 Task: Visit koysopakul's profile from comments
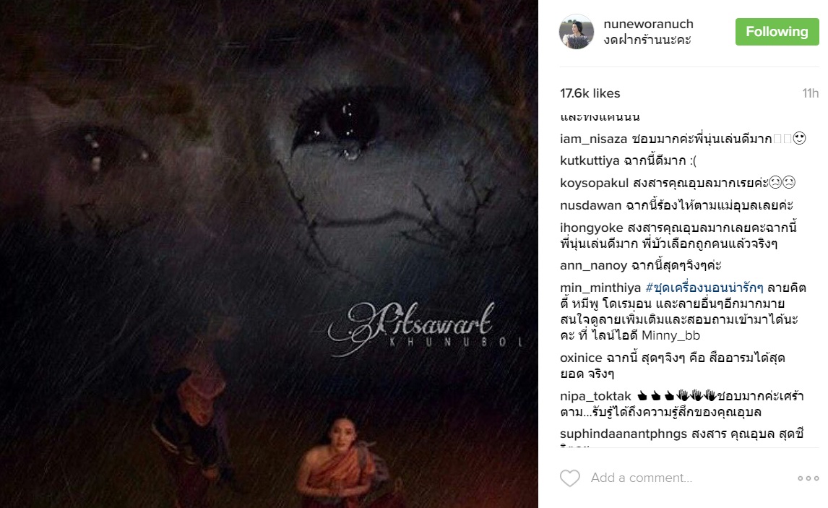tap(594, 183)
